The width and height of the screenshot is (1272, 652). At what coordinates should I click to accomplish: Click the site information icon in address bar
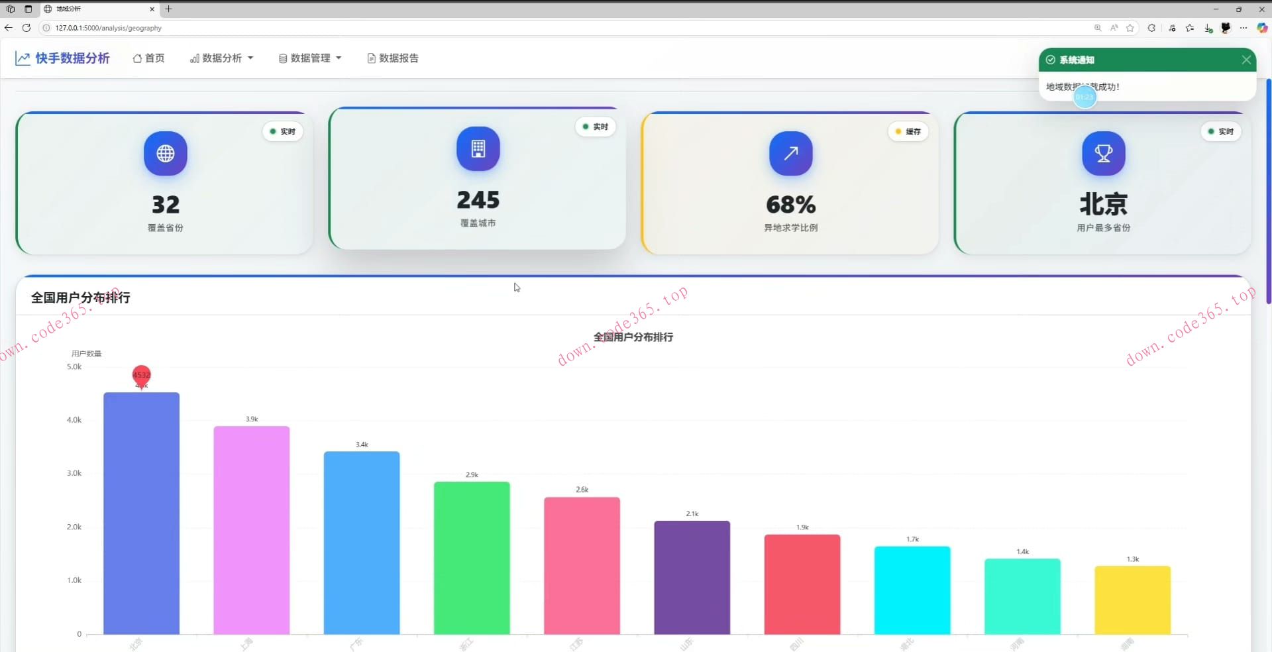tap(46, 28)
